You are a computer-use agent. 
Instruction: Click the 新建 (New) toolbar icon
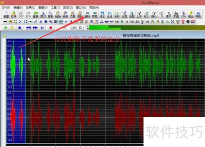coord(6,15)
